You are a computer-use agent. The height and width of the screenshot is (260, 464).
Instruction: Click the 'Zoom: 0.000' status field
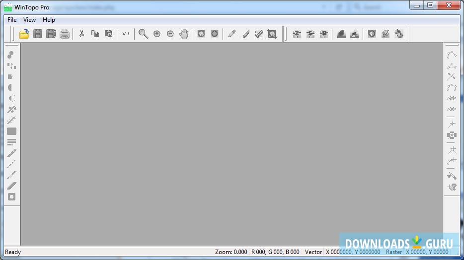click(x=231, y=252)
